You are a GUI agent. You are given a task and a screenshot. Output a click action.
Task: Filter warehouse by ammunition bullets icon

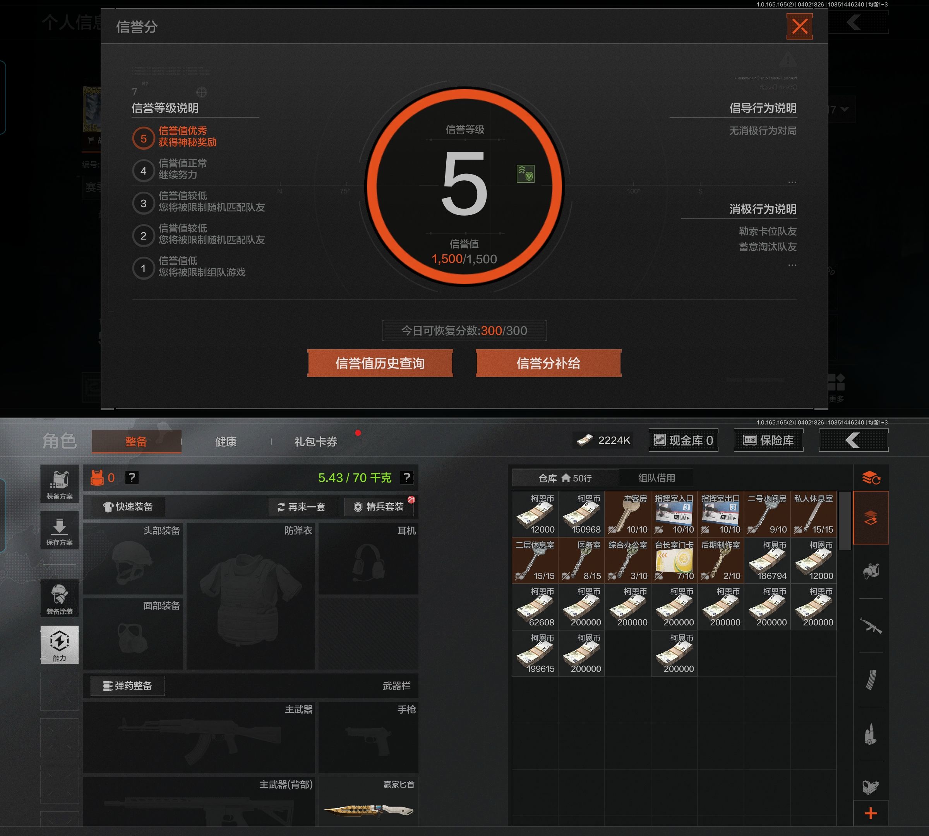coord(871,734)
